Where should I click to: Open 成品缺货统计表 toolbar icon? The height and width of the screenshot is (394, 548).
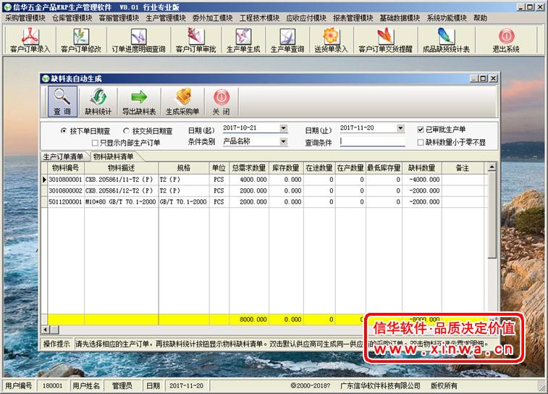(x=446, y=41)
